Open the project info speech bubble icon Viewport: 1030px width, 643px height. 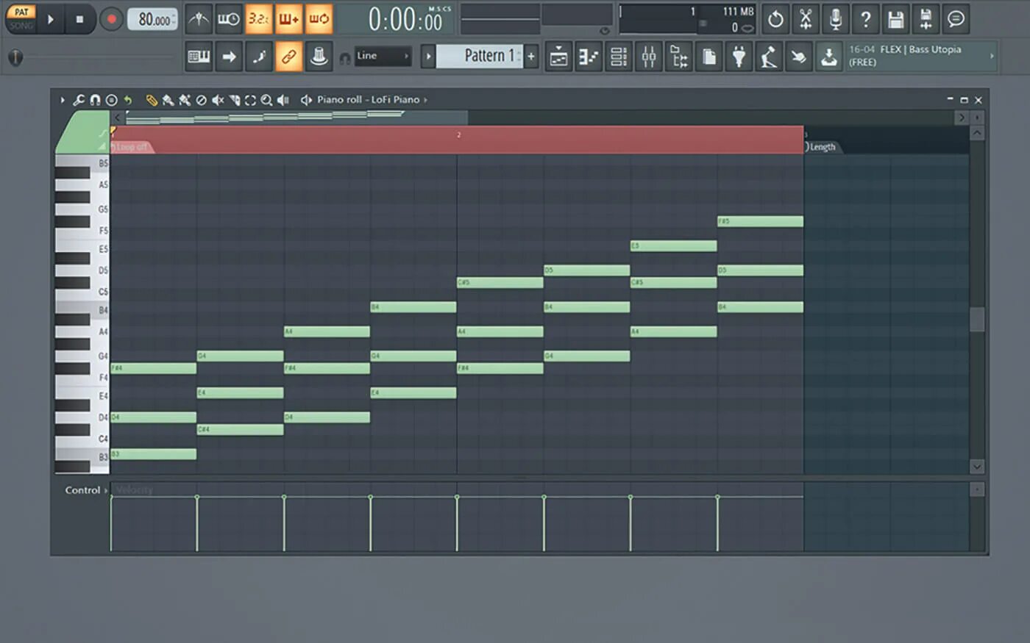956,19
